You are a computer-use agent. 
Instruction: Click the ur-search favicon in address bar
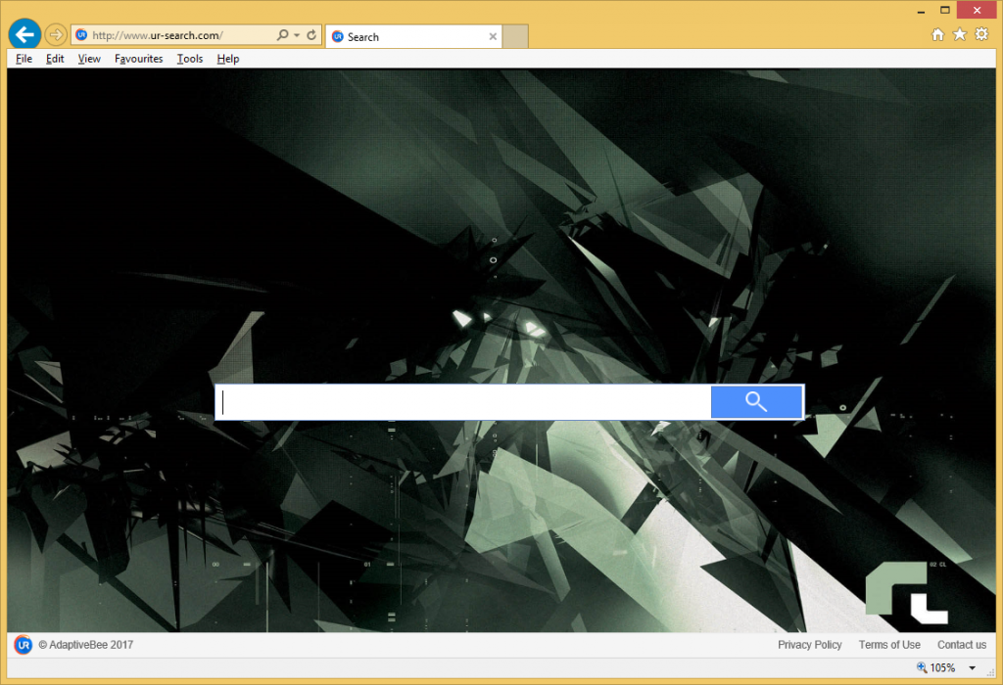pos(81,35)
